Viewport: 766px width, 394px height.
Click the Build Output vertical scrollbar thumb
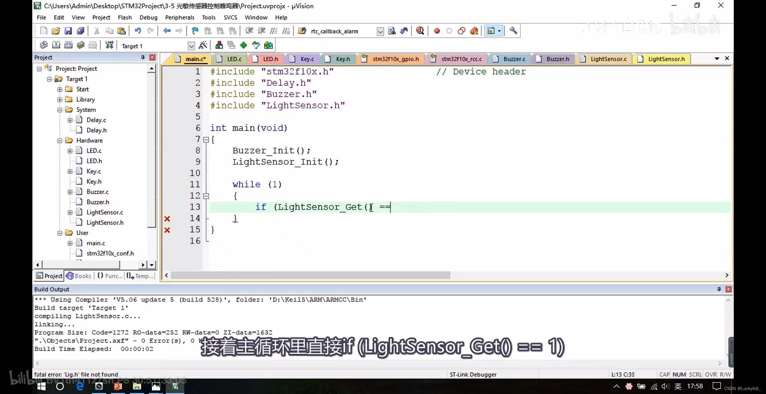pyautogui.click(x=731, y=352)
